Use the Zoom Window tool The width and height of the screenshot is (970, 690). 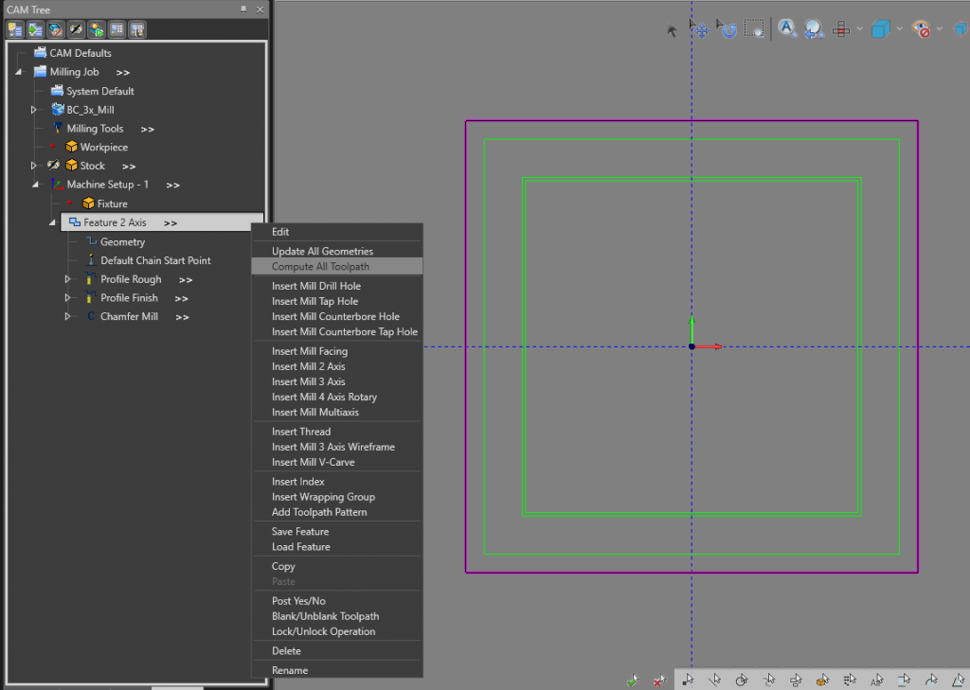756,29
